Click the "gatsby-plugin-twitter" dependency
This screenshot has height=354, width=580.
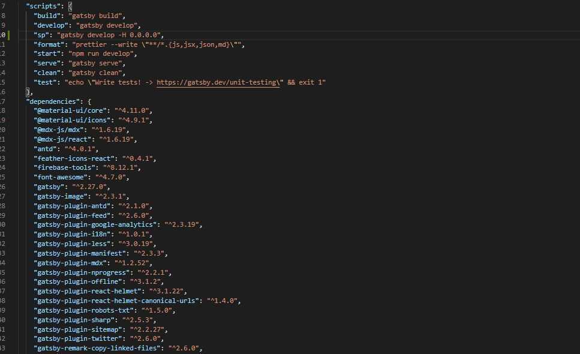pos(78,338)
